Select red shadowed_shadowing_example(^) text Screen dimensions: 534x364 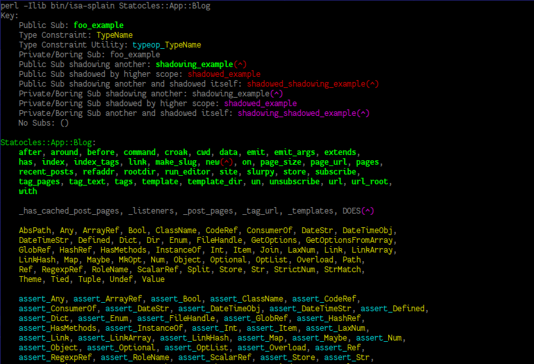[x=313, y=84]
